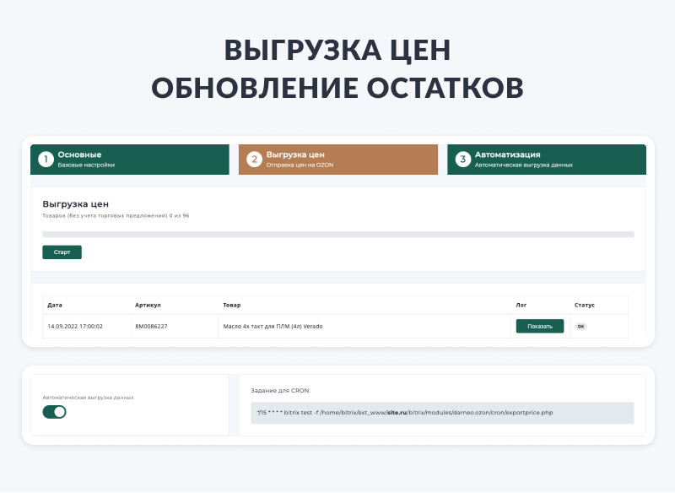Screen dimensions: 675x493
Task: Select the date cell 14.09.2022 17:00:02
Action: pos(75,326)
